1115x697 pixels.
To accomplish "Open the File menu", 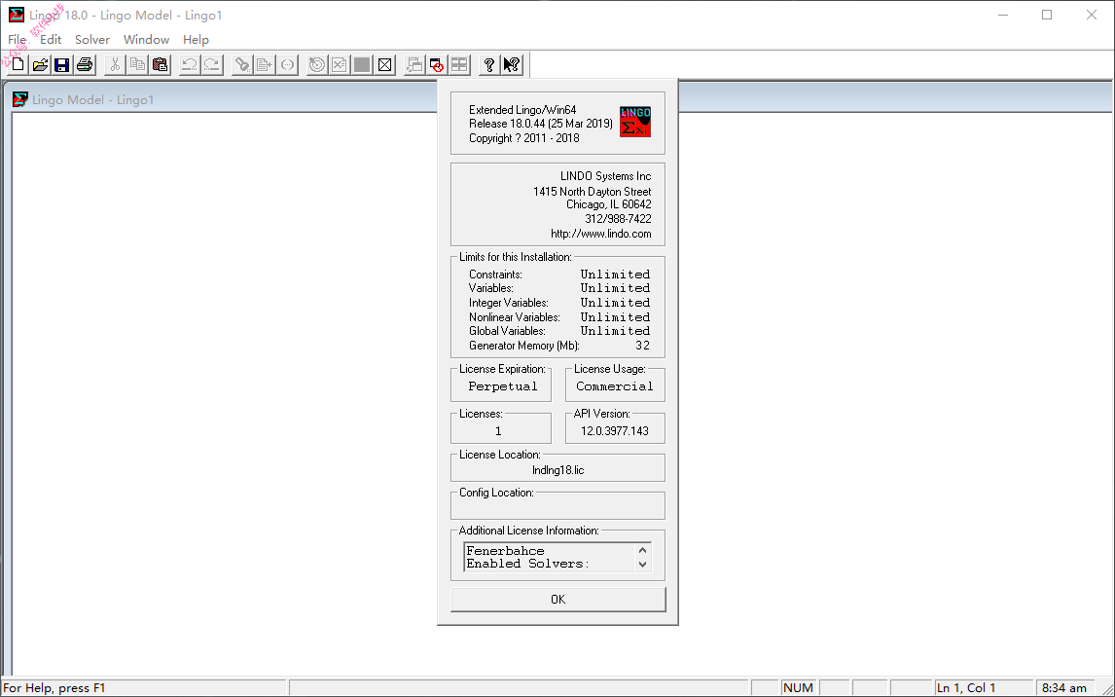I will click(x=17, y=40).
